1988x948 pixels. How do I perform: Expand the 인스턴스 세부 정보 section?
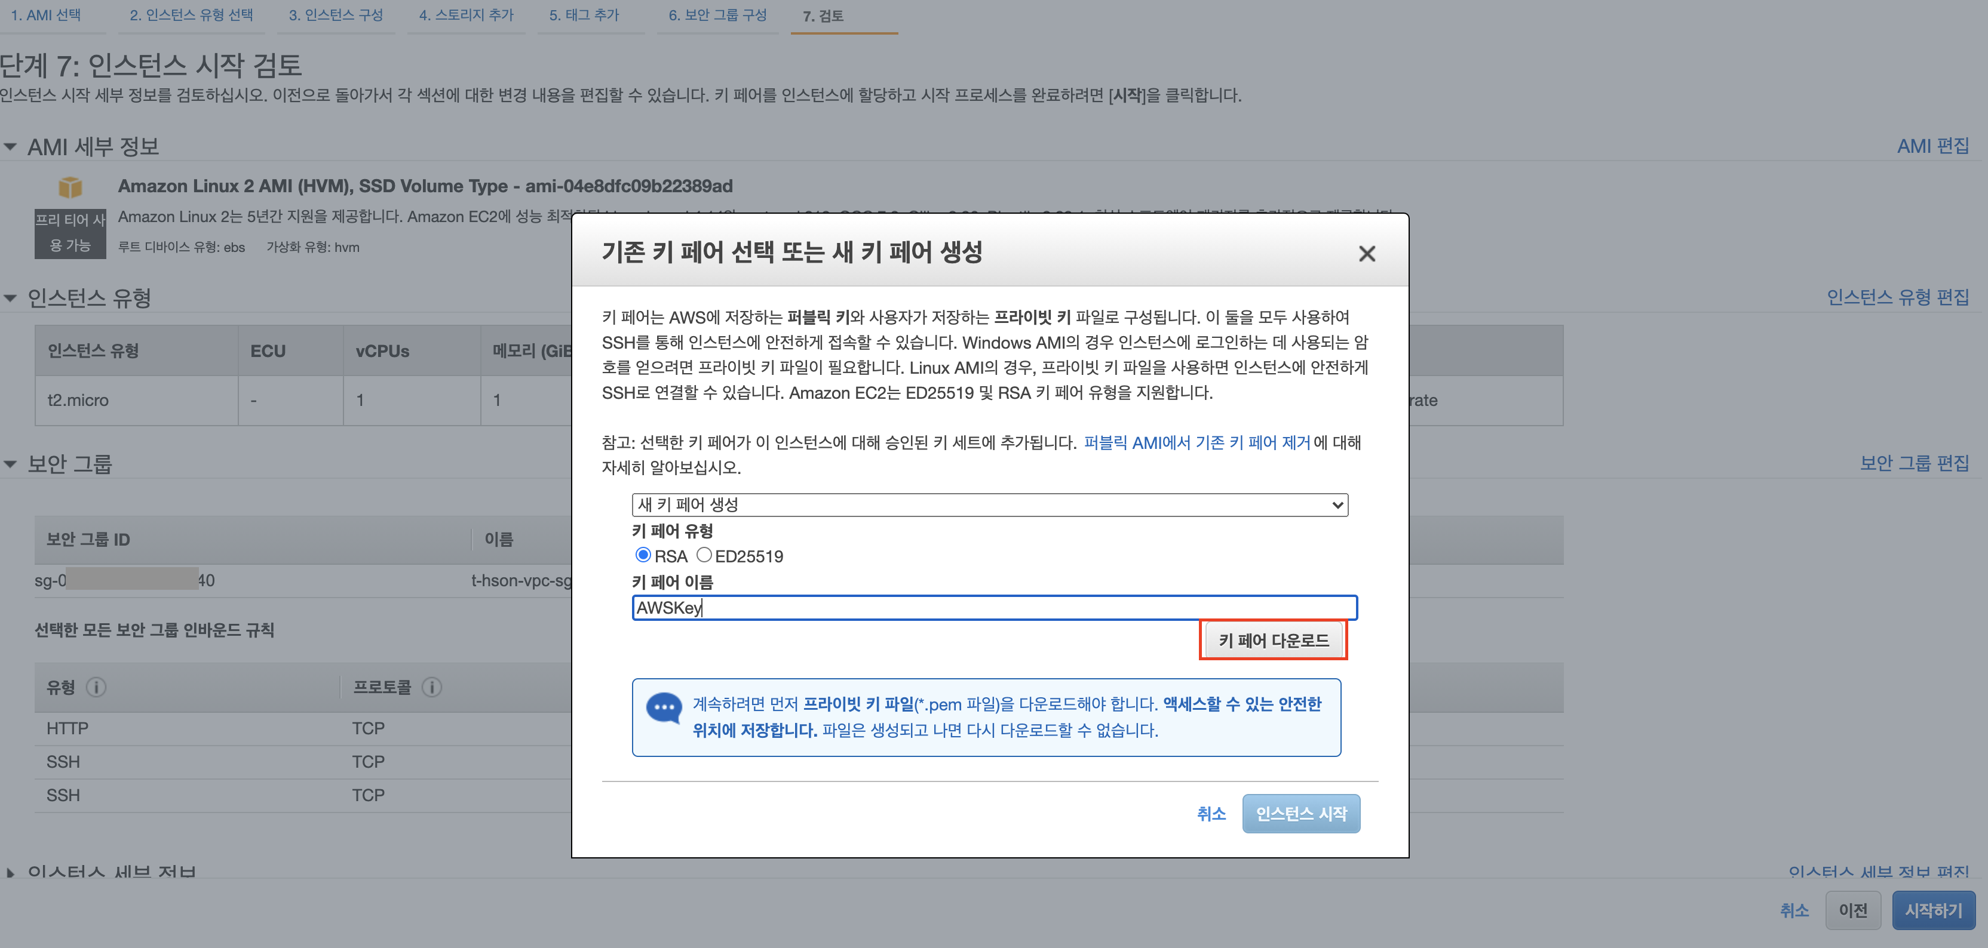pyautogui.click(x=10, y=872)
